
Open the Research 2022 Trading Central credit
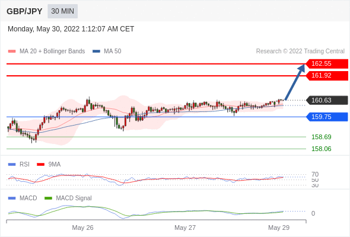tap(300, 52)
